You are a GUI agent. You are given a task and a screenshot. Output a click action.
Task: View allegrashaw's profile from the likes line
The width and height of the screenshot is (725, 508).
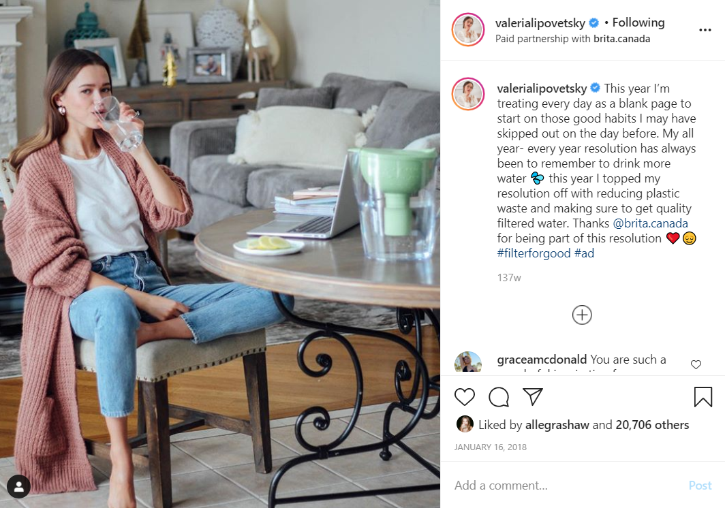[x=557, y=425]
